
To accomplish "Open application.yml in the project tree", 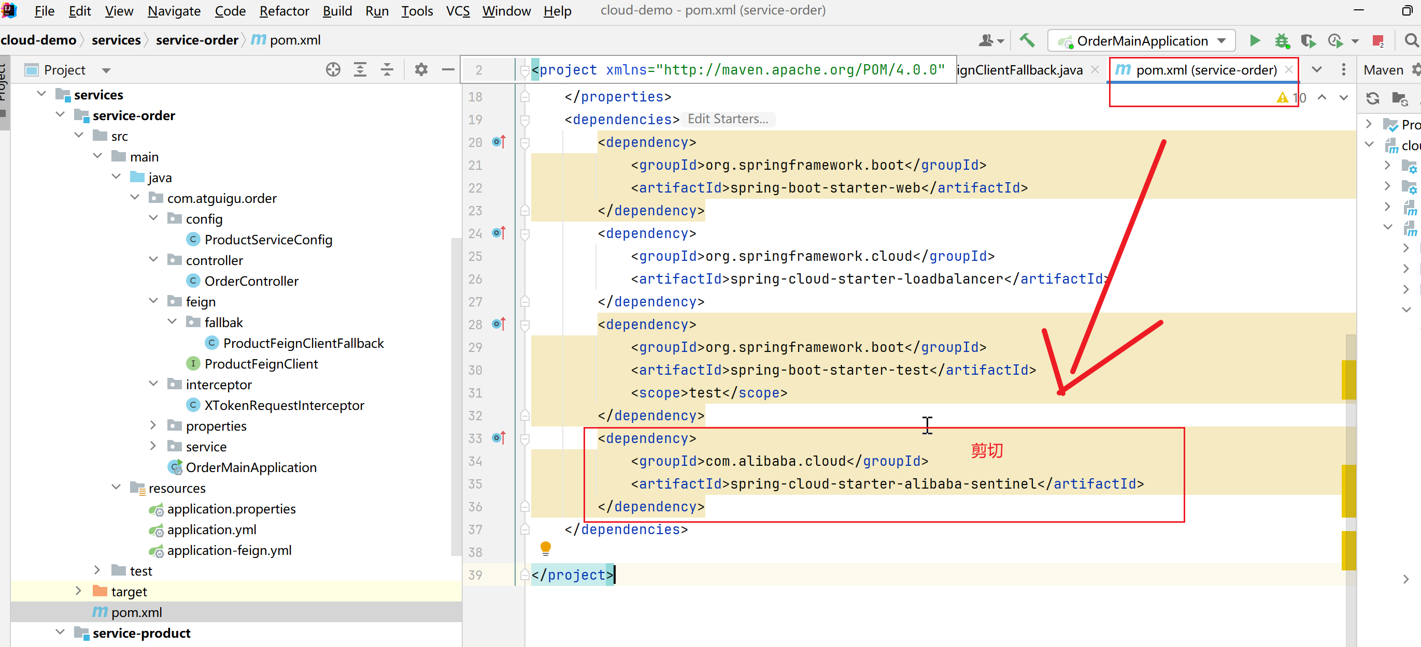I will pos(211,530).
